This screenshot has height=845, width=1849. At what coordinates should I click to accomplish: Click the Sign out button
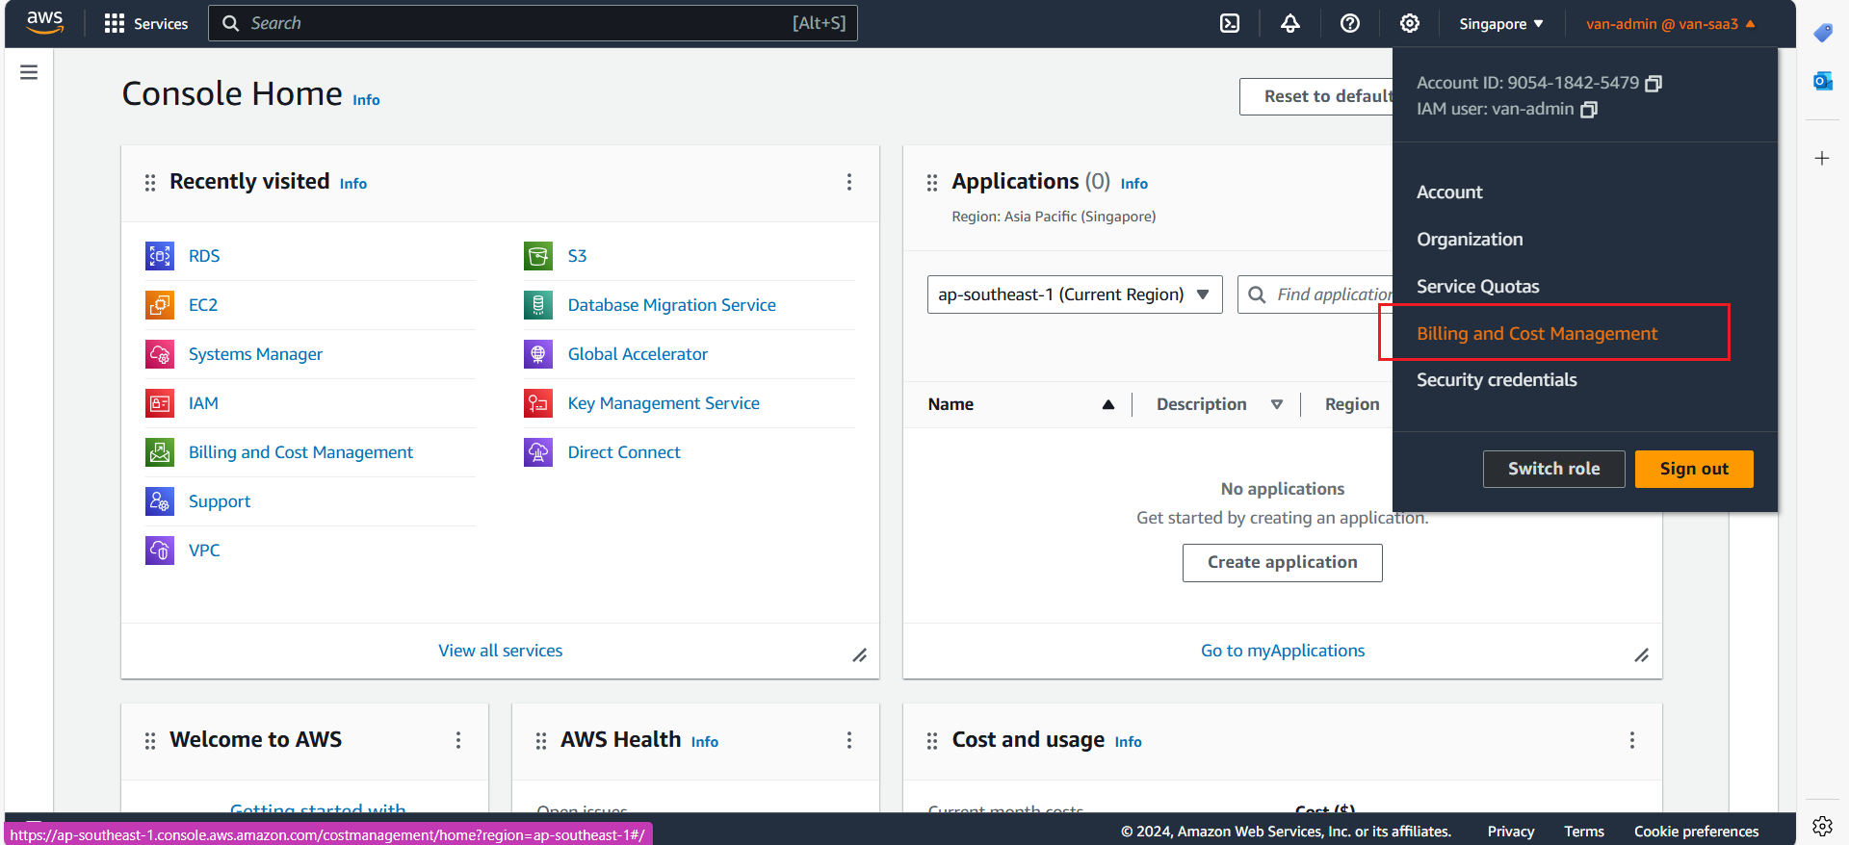1694,469
